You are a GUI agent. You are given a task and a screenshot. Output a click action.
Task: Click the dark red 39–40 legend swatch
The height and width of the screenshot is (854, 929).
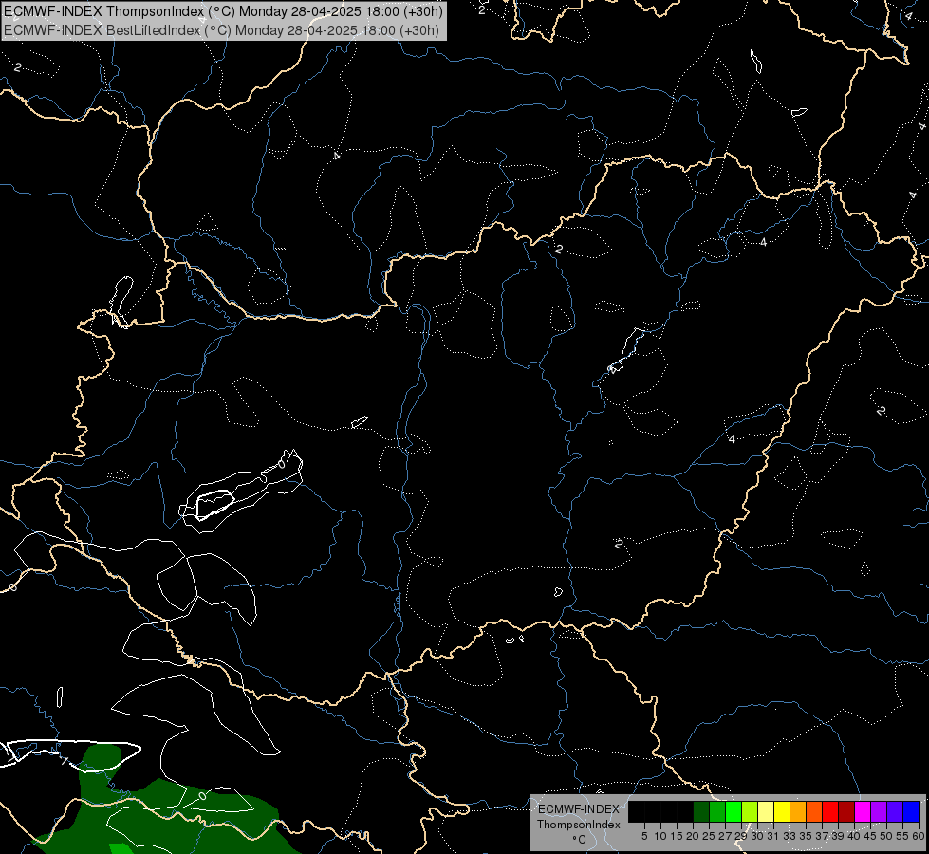[x=846, y=811]
